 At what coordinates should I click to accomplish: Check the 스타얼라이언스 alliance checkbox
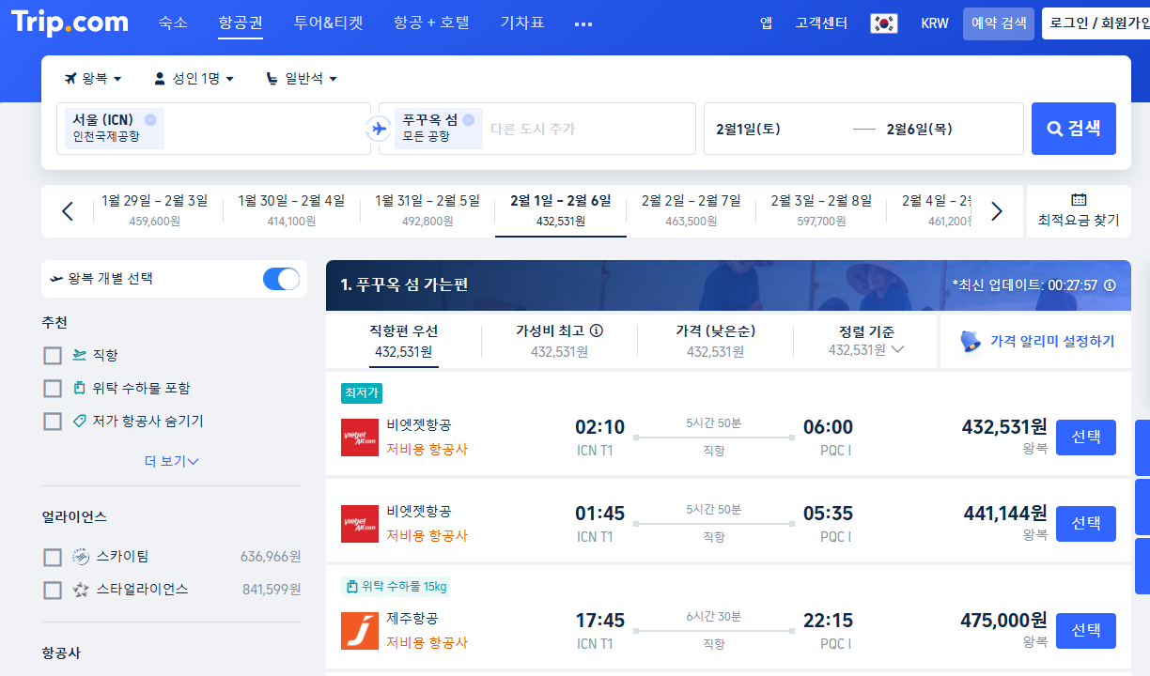tap(53, 591)
